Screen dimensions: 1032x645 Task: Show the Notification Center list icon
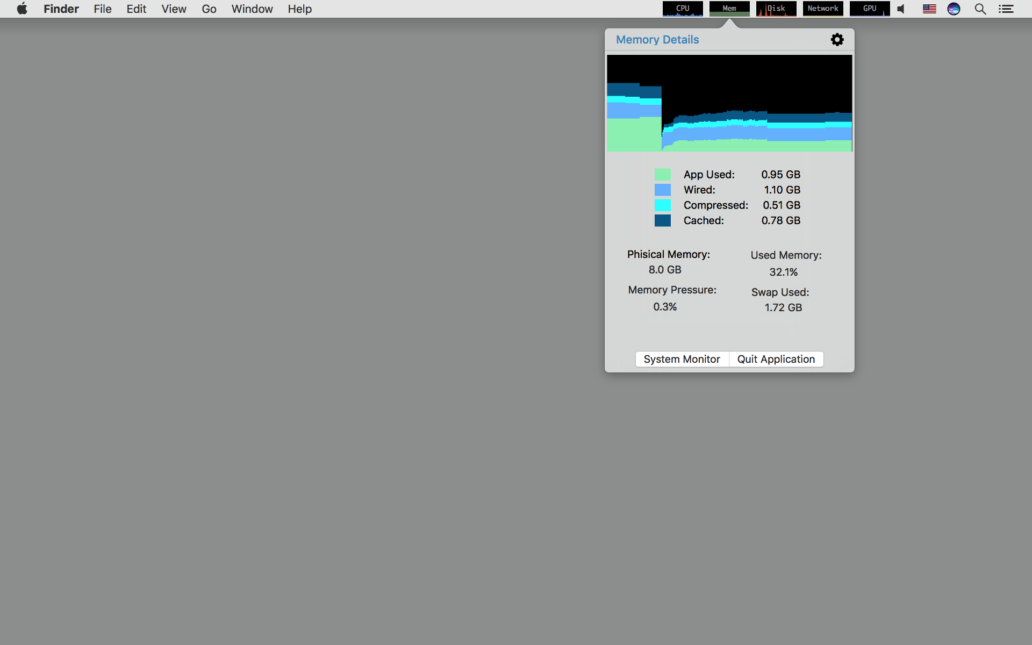pos(1006,9)
